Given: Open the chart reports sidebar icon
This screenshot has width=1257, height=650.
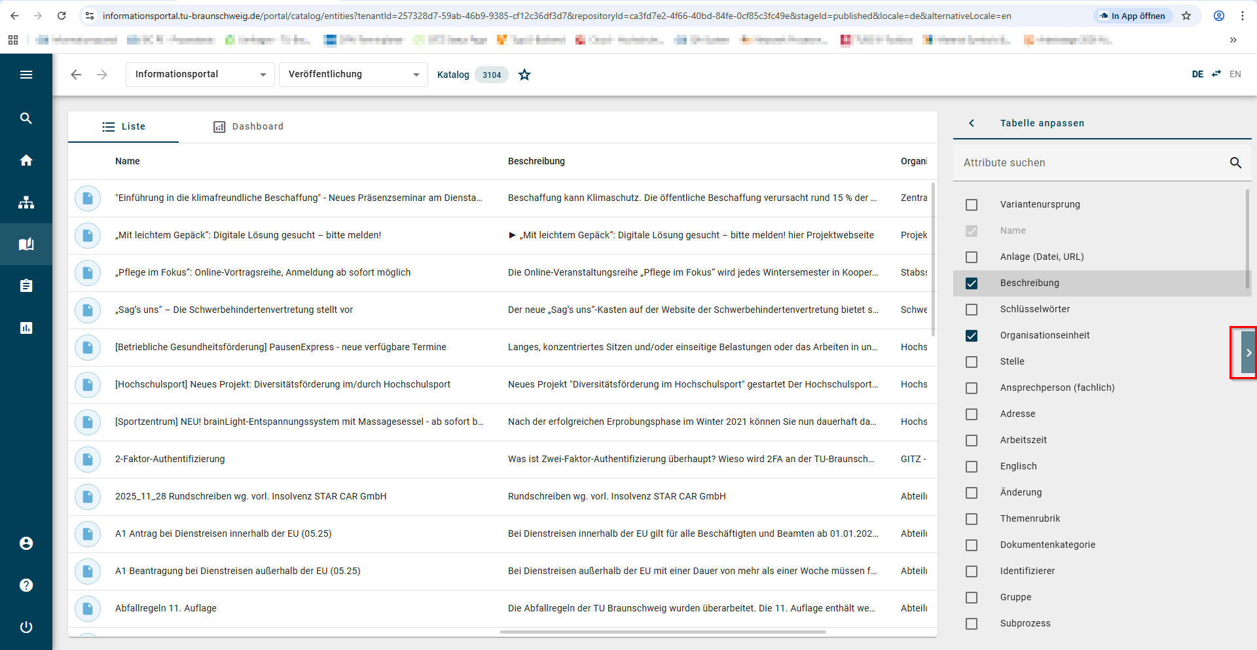Looking at the screenshot, I should (26, 328).
